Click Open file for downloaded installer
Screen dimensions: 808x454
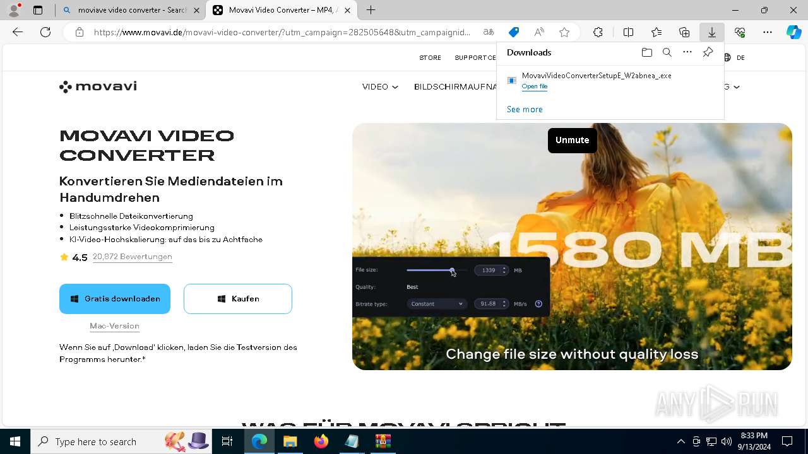coord(535,86)
